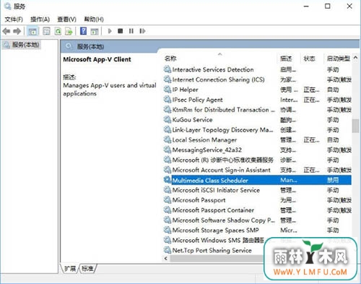Click the vertical scrollbar thumb
Image resolution: width=361 pixels, height=284 pixels.
(x=355, y=126)
